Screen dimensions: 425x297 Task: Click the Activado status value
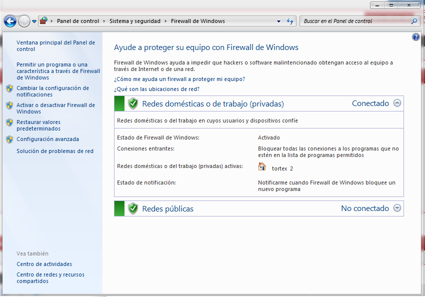(268, 137)
